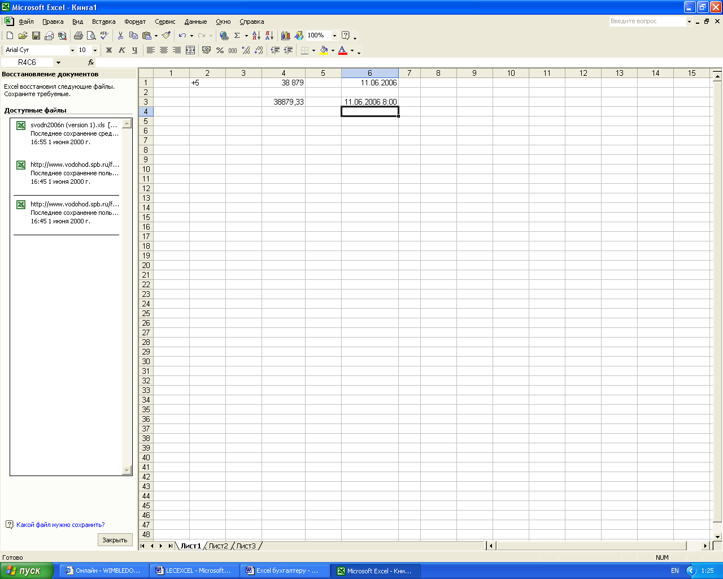
Task: Toggle italic formatting (К)
Action: pos(122,50)
